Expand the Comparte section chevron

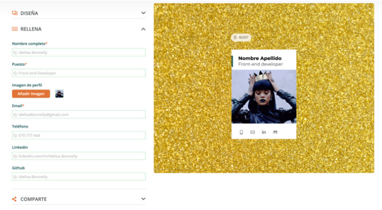143,199
